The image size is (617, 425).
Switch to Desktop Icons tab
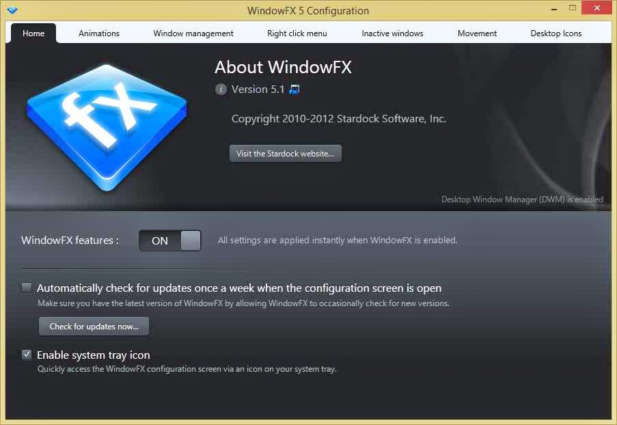556,33
